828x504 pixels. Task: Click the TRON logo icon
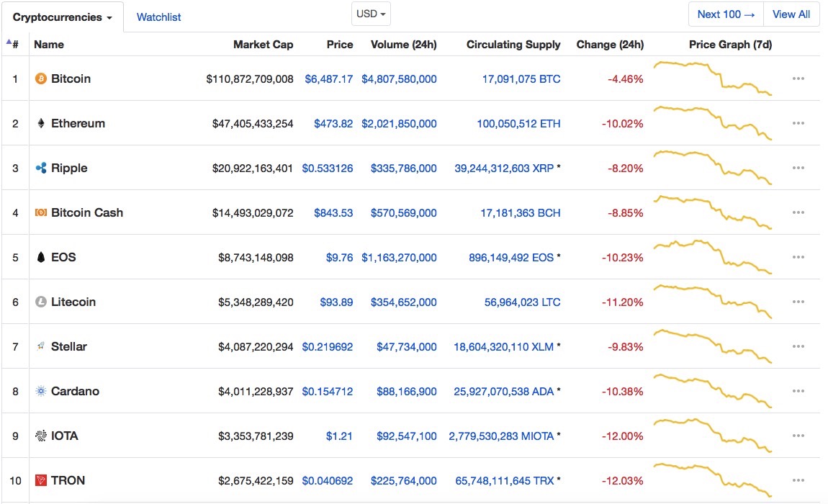(x=40, y=480)
